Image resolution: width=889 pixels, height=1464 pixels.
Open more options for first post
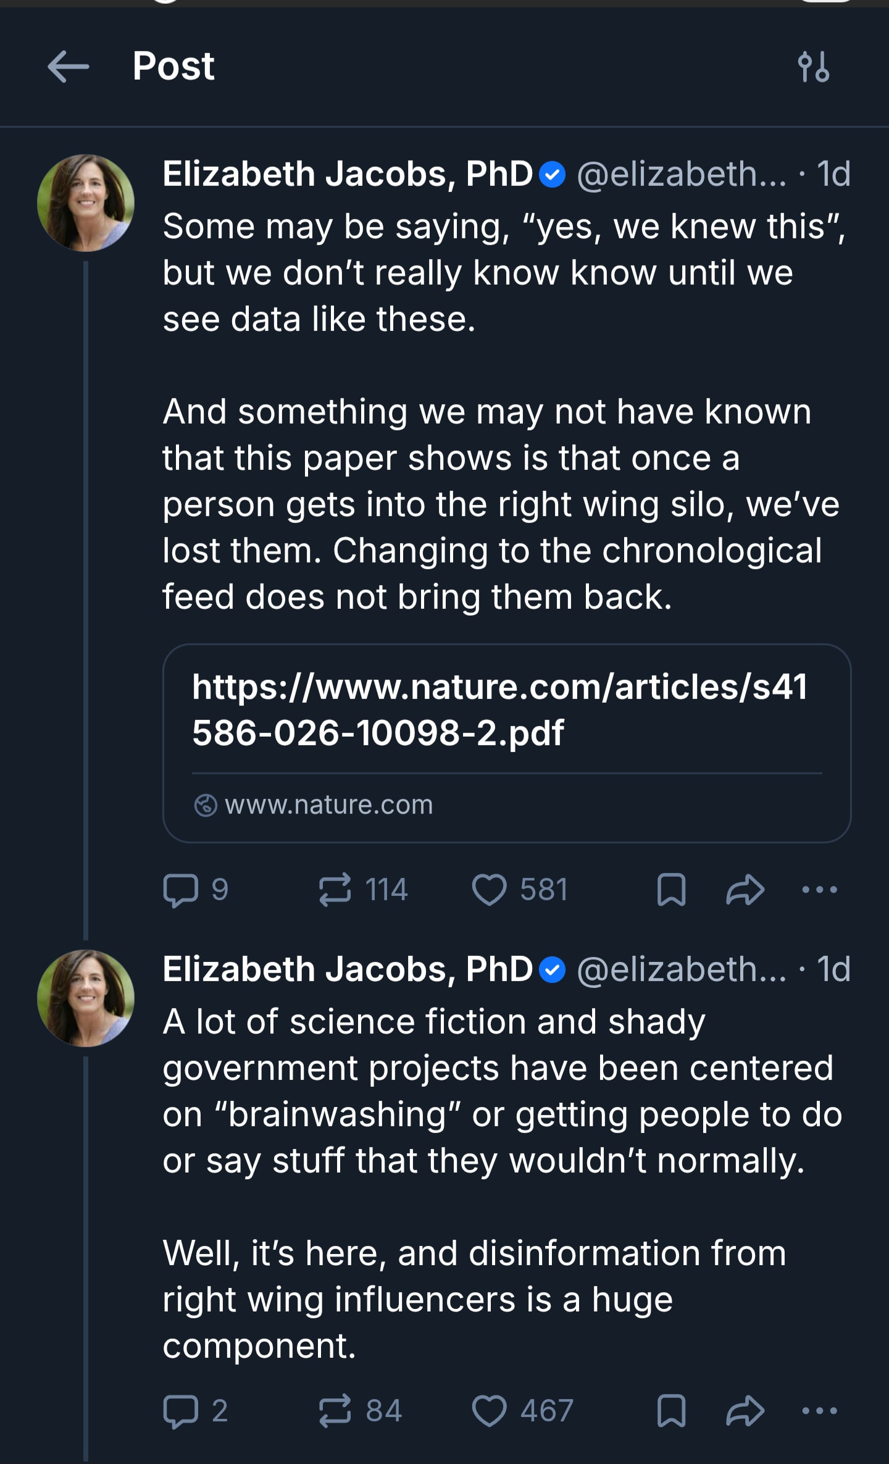pos(819,890)
